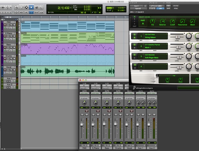Click the EQ smart knob
Image resolution: width=199 pixels, height=151 pixels.
click(152, 21)
